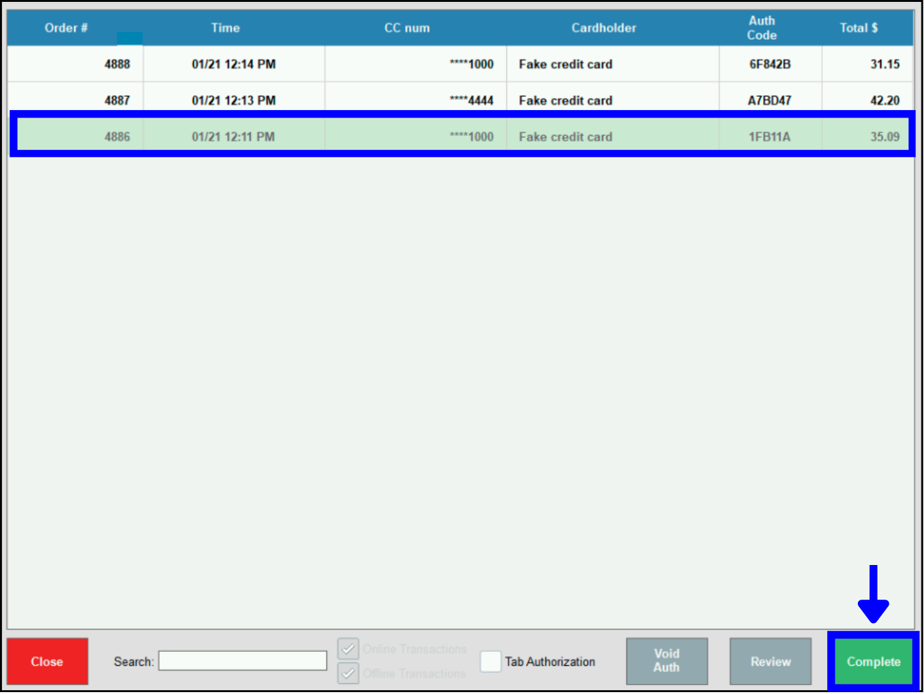Click the CC num column header
924x694 pixels.
pyautogui.click(x=407, y=28)
